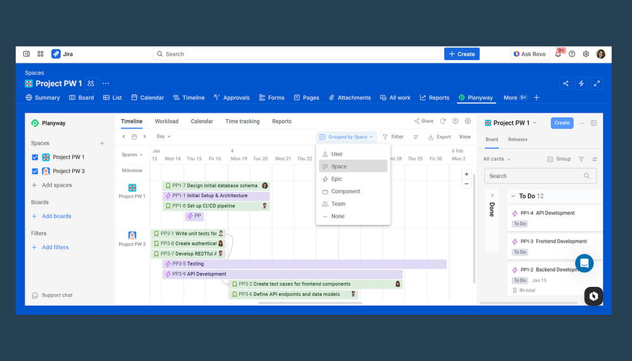Click the right panel Search field
This screenshot has width=632, height=361.
click(540, 176)
